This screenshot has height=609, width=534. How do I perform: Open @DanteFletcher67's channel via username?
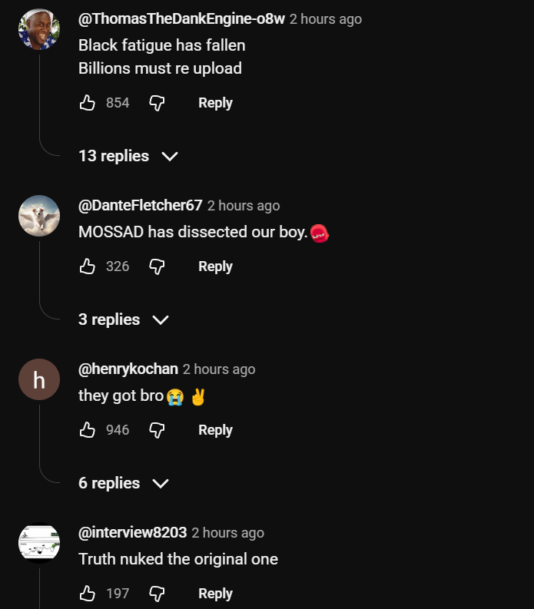click(140, 205)
